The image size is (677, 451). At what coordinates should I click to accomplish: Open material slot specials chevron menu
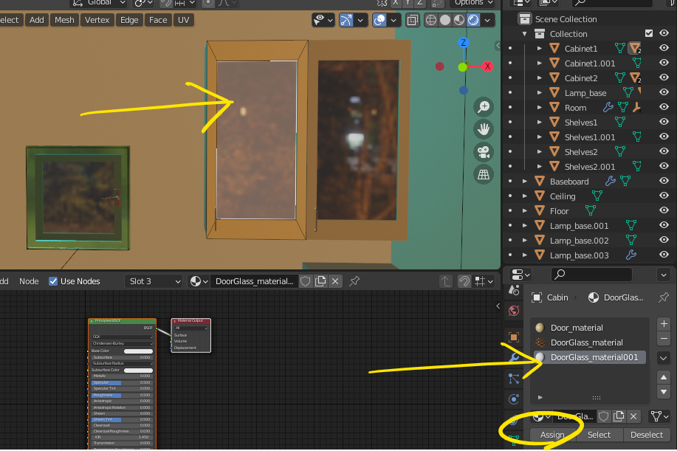point(664,358)
